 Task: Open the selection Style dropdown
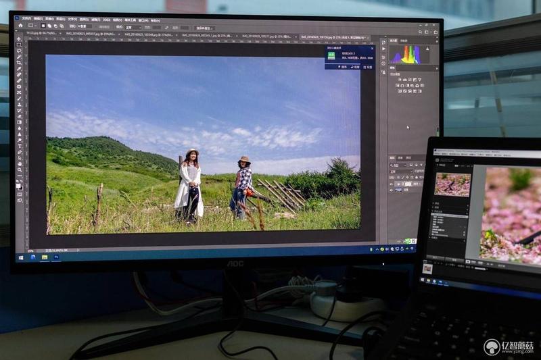[x=133, y=27]
